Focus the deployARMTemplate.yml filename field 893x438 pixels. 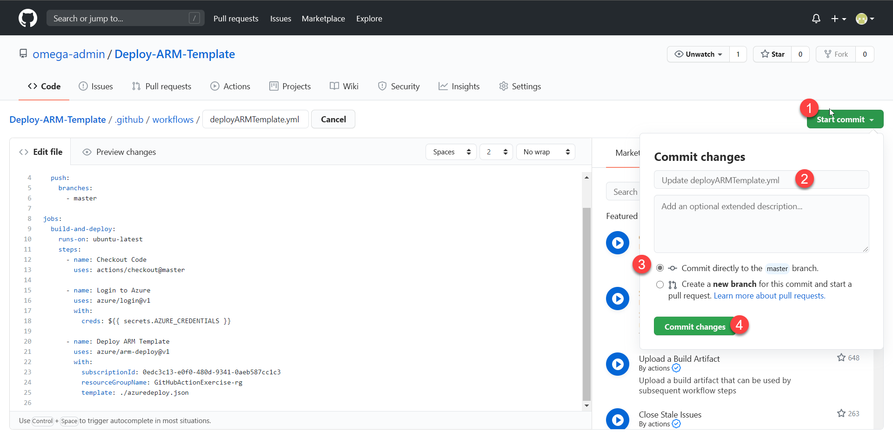point(255,119)
